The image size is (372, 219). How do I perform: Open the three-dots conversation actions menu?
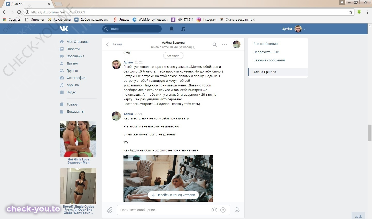tap(224, 44)
